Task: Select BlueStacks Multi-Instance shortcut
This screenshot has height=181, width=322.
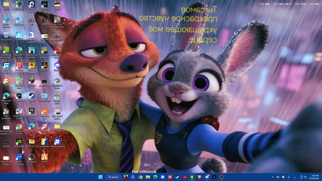Action: [6, 53]
